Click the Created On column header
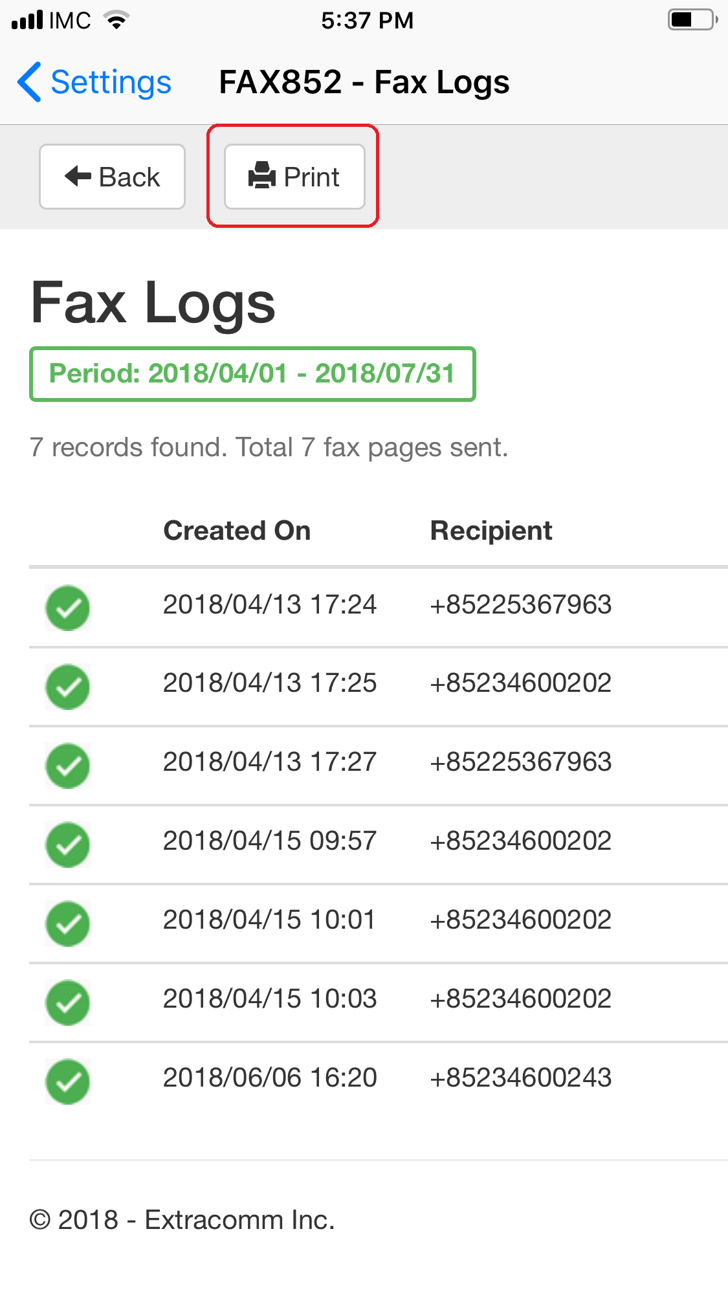Viewport: 728px width, 1295px height. point(237,531)
